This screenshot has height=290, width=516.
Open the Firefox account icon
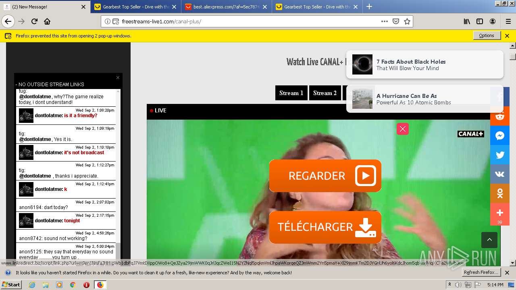493,21
